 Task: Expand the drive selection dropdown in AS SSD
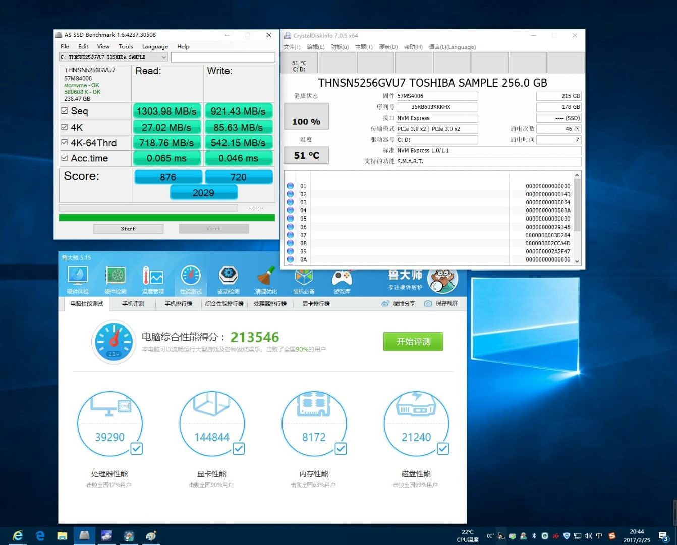click(164, 57)
